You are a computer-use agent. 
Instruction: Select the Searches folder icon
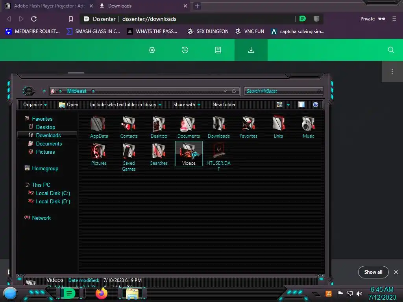[x=159, y=154]
